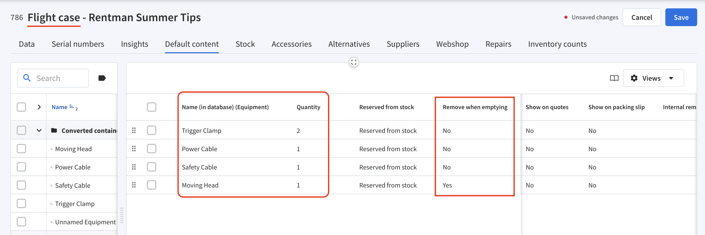The image size is (705, 235).
Task: Click the Reserved from stock column header
Action: pos(386,107)
